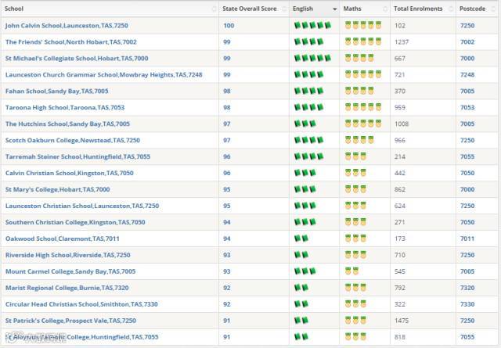Open Southern Christian College, Kingston link
This screenshot has height=348, width=501.
75,222
